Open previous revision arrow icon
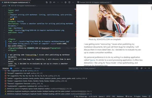The image size is (152, 98). 54,2
